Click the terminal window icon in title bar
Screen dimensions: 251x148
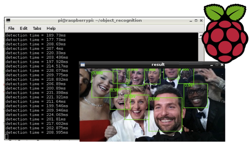(8, 20)
